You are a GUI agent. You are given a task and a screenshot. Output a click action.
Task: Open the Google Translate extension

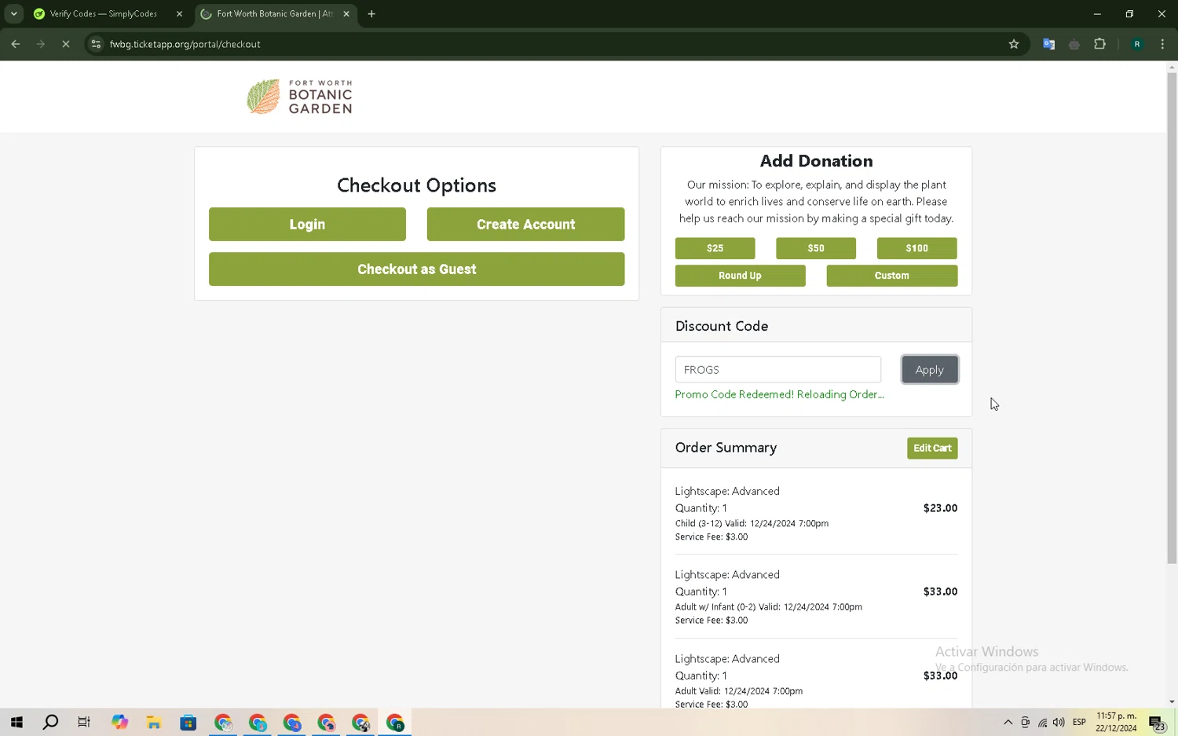click(1048, 44)
